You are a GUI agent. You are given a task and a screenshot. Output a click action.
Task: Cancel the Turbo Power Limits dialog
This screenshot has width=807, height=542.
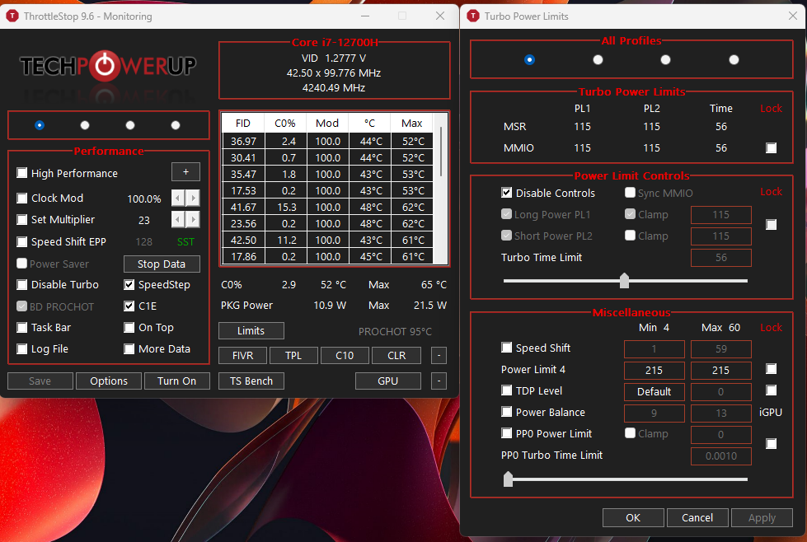click(697, 518)
